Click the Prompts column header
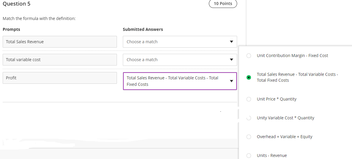Screen dimensions: 352x159 [11, 29]
